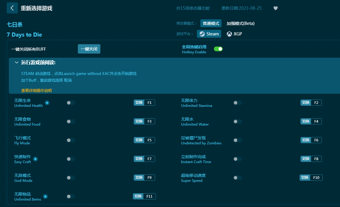Click the God Mode label
The height and width of the screenshot is (207, 340).
23,181
